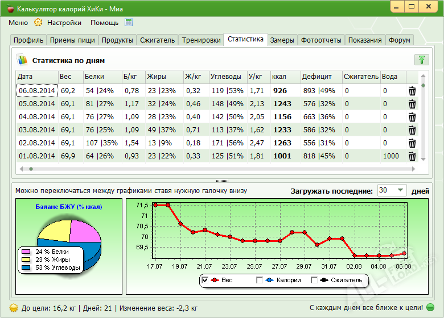Open the Помощь menu

tap(104, 23)
